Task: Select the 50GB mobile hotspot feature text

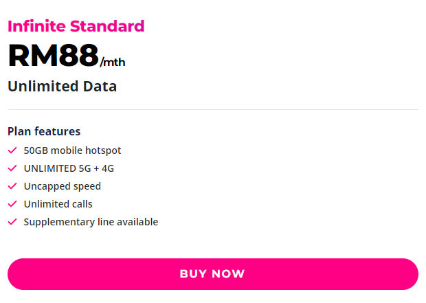Action: click(x=72, y=150)
